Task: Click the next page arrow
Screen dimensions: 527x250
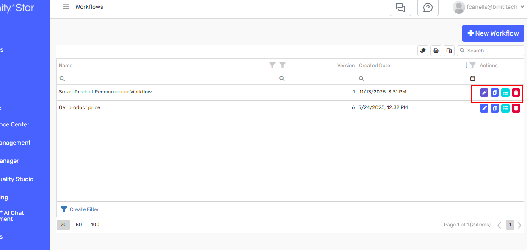Action: 519,225
